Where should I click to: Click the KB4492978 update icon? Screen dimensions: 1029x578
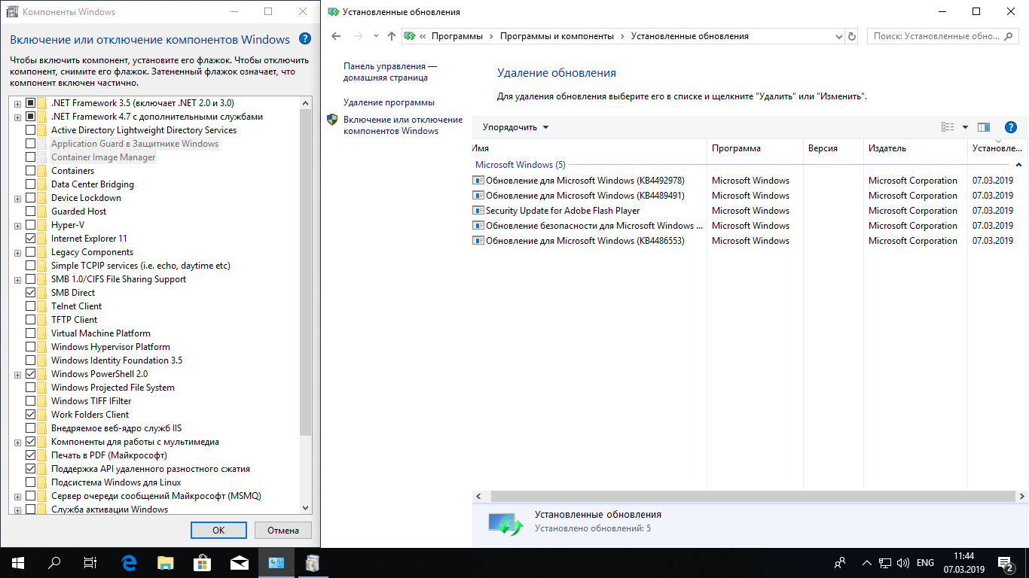[x=478, y=181]
